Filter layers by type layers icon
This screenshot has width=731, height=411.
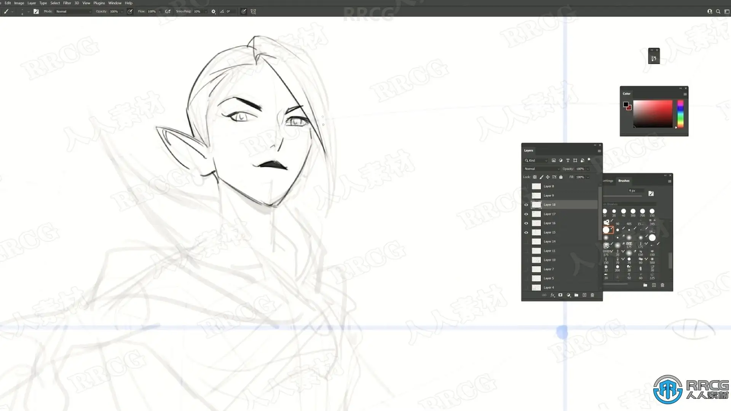pyautogui.click(x=568, y=160)
